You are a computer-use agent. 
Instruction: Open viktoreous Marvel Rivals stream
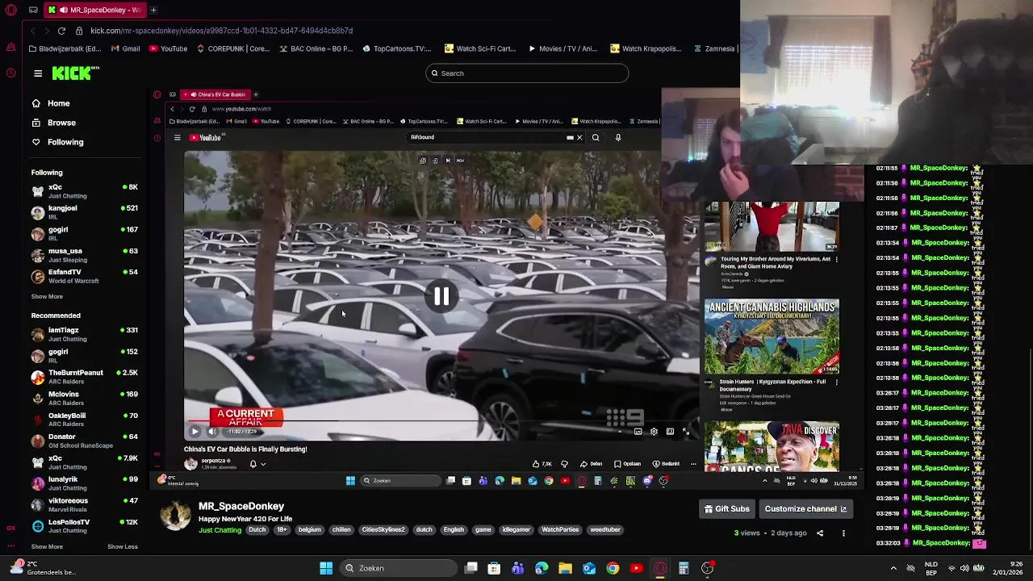[x=84, y=504]
